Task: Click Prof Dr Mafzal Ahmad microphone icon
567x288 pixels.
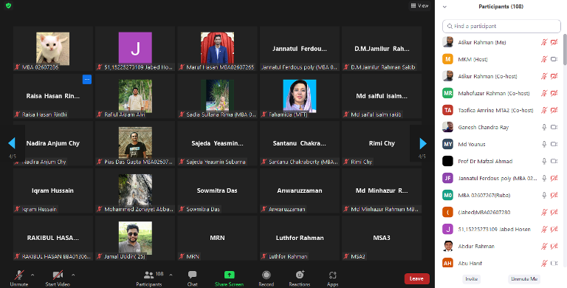Action: pyautogui.click(x=544, y=162)
